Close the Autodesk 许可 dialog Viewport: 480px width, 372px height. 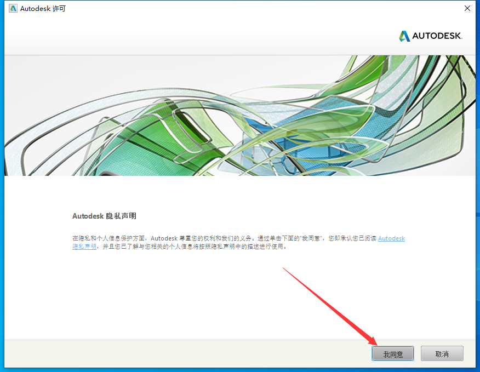(x=467, y=9)
